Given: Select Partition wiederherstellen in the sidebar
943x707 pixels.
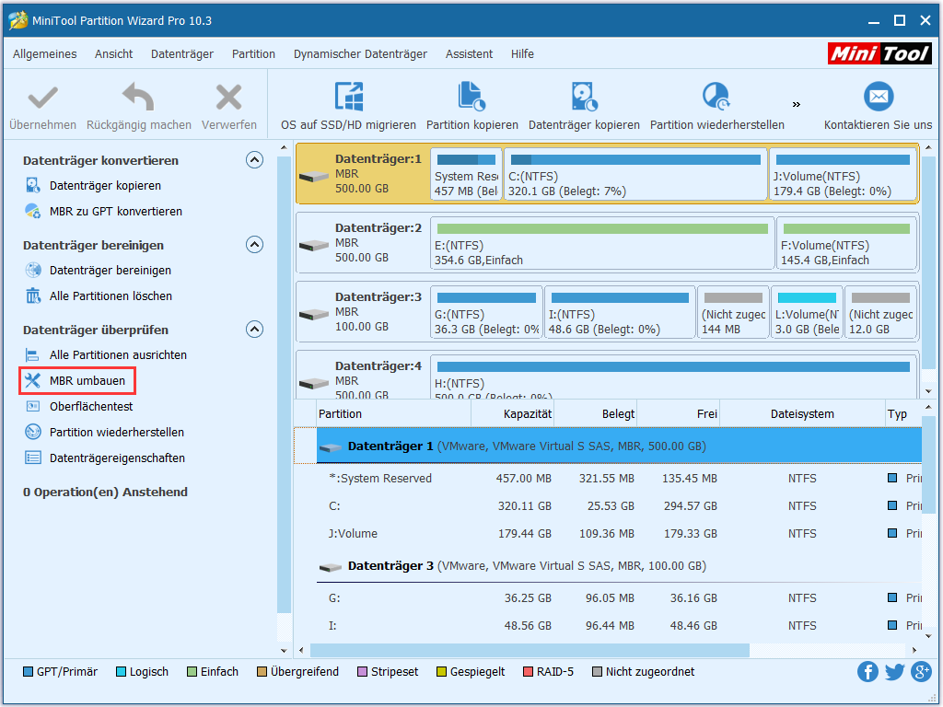Looking at the screenshot, I should [x=117, y=433].
